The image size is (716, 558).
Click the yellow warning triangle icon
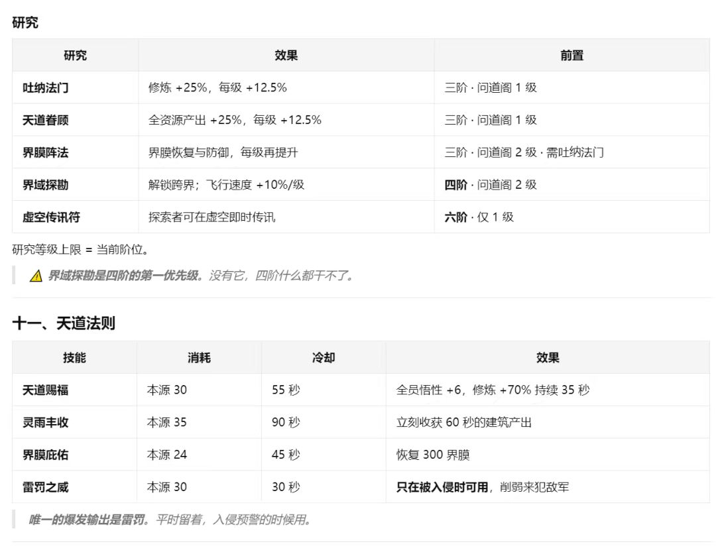coord(36,276)
